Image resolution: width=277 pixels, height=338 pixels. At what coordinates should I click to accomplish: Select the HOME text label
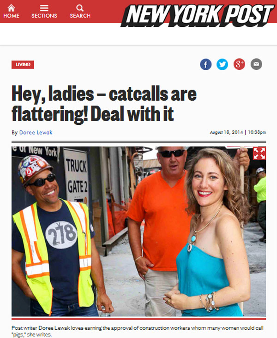coord(11,16)
